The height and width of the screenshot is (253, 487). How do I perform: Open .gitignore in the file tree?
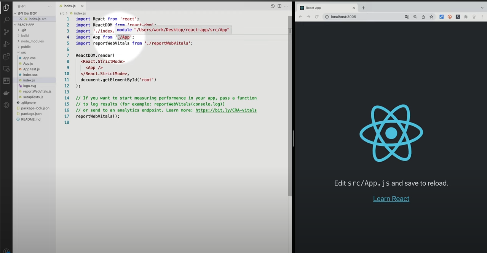(x=28, y=103)
